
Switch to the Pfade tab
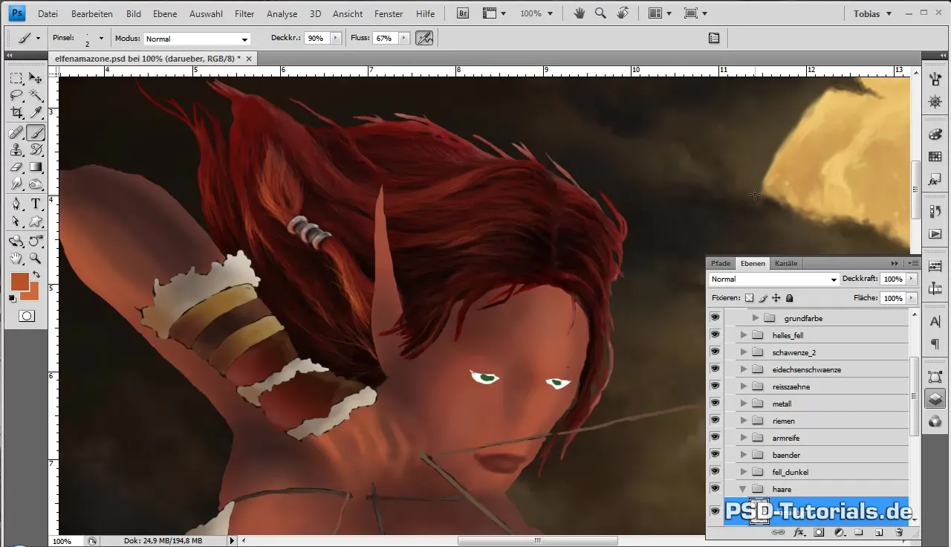721,263
